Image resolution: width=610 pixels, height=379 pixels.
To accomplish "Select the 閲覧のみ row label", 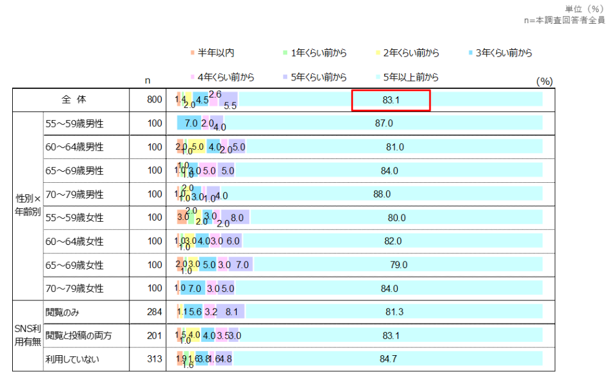I will [63, 312].
